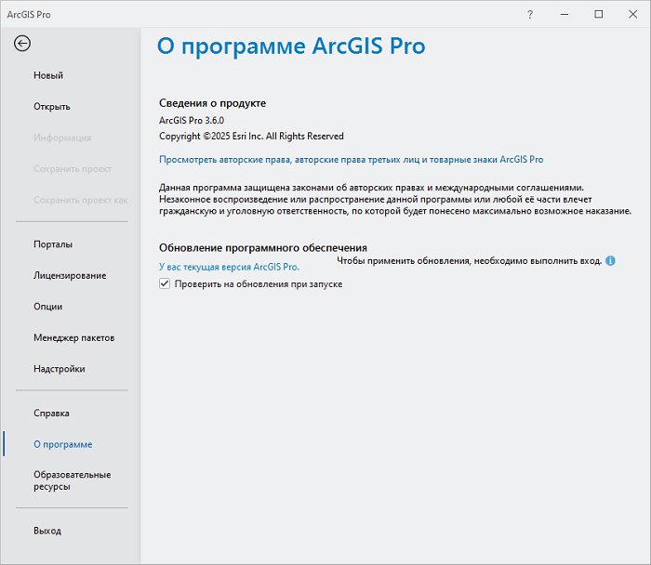This screenshot has height=565, width=651.
Task: Close the ArcGIS Pro window
Action: (632, 15)
